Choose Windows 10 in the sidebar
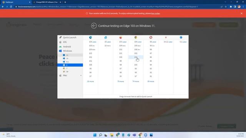The width and height of the screenshot is (246, 138). pyautogui.click(x=70, y=58)
